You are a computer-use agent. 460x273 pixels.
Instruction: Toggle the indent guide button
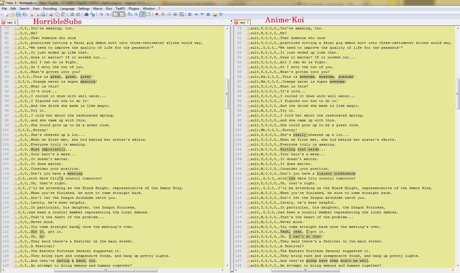point(142,15)
